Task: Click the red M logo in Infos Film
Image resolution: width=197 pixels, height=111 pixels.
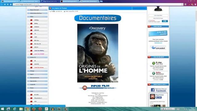Action: pos(85,88)
